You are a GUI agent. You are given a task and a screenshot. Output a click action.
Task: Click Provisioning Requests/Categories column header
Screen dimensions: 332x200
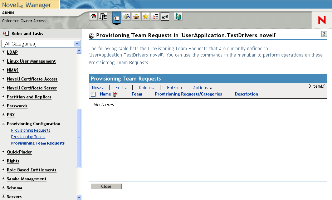[189, 94]
